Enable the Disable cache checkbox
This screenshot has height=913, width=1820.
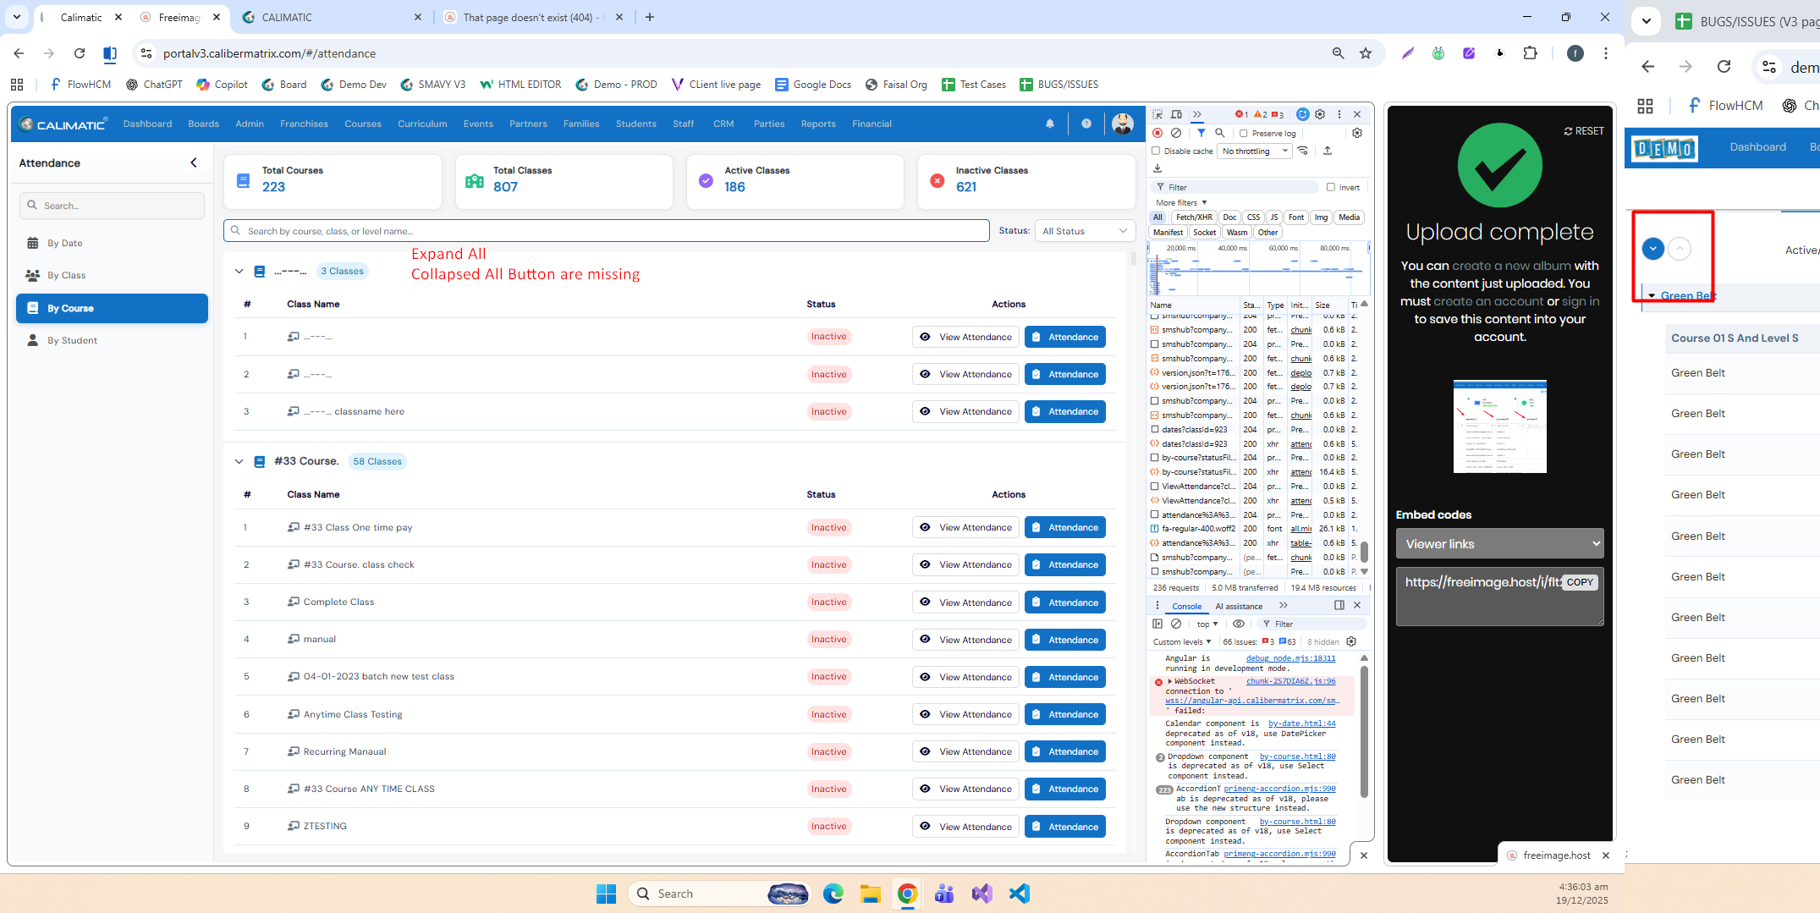[1156, 151]
